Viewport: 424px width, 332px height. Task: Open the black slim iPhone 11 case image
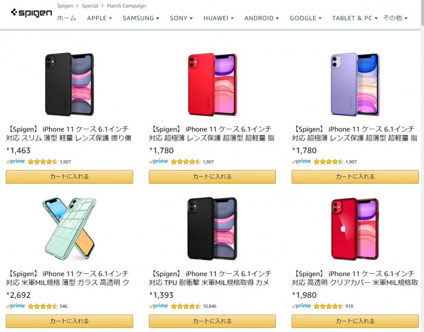point(69,84)
